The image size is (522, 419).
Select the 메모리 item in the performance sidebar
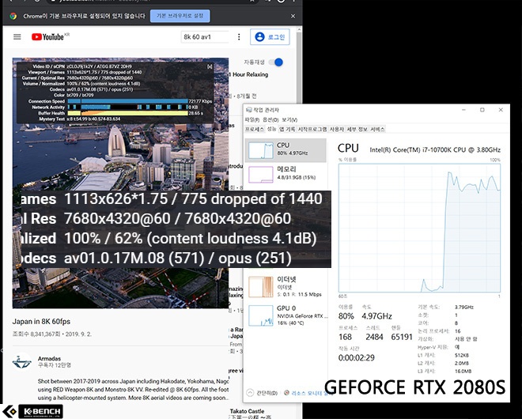point(286,175)
